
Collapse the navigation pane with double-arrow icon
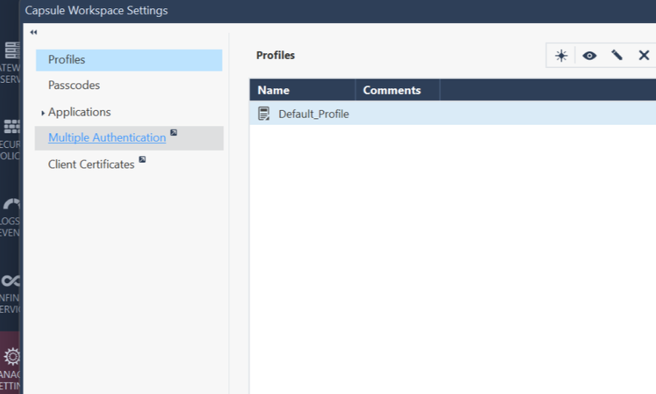point(33,33)
